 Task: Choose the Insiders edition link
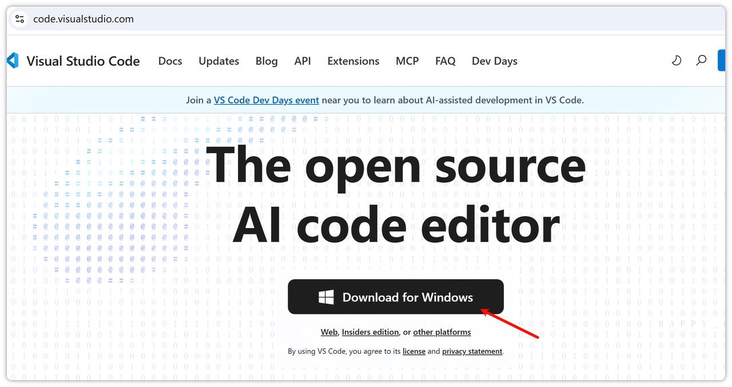(x=370, y=332)
